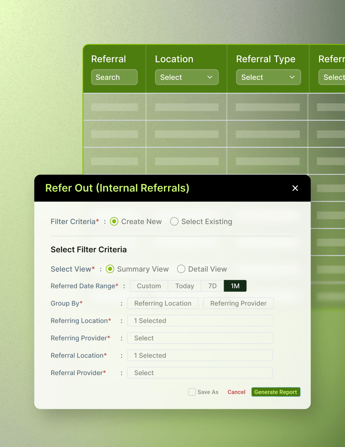Open the Referral Type Select dropdown
The height and width of the screenshot is (447, 345).
(268, 77)
